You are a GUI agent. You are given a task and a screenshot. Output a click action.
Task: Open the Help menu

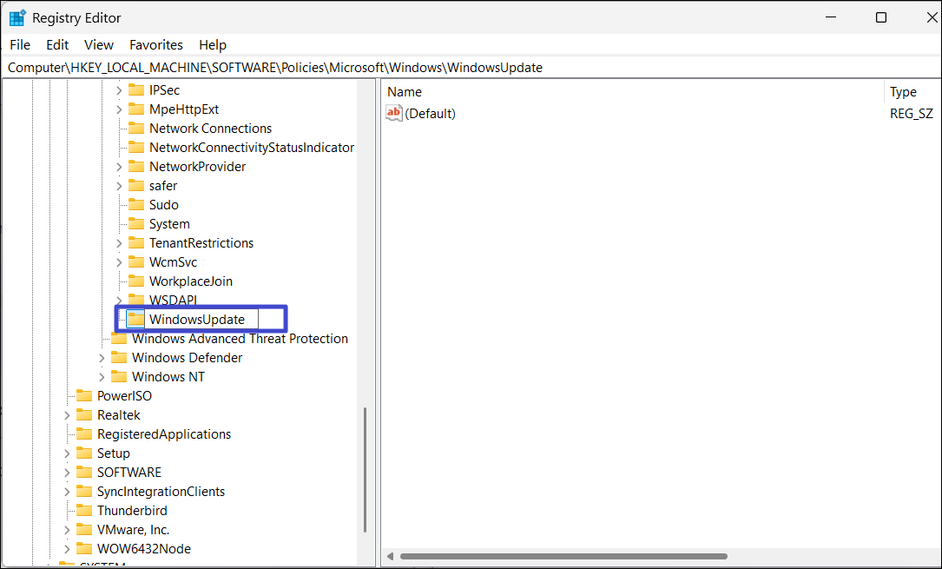[x=213, y=45]
